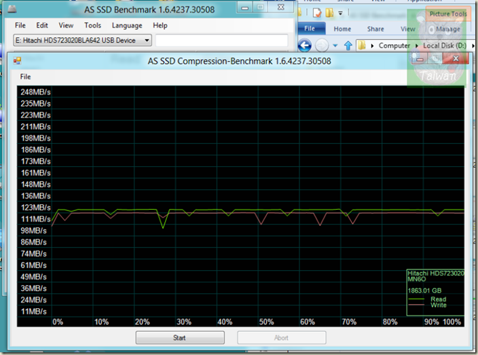Close the AS SSD Benchmark main window
The height and width of the screenshot is (355, 478).
(x=281, y=7)
